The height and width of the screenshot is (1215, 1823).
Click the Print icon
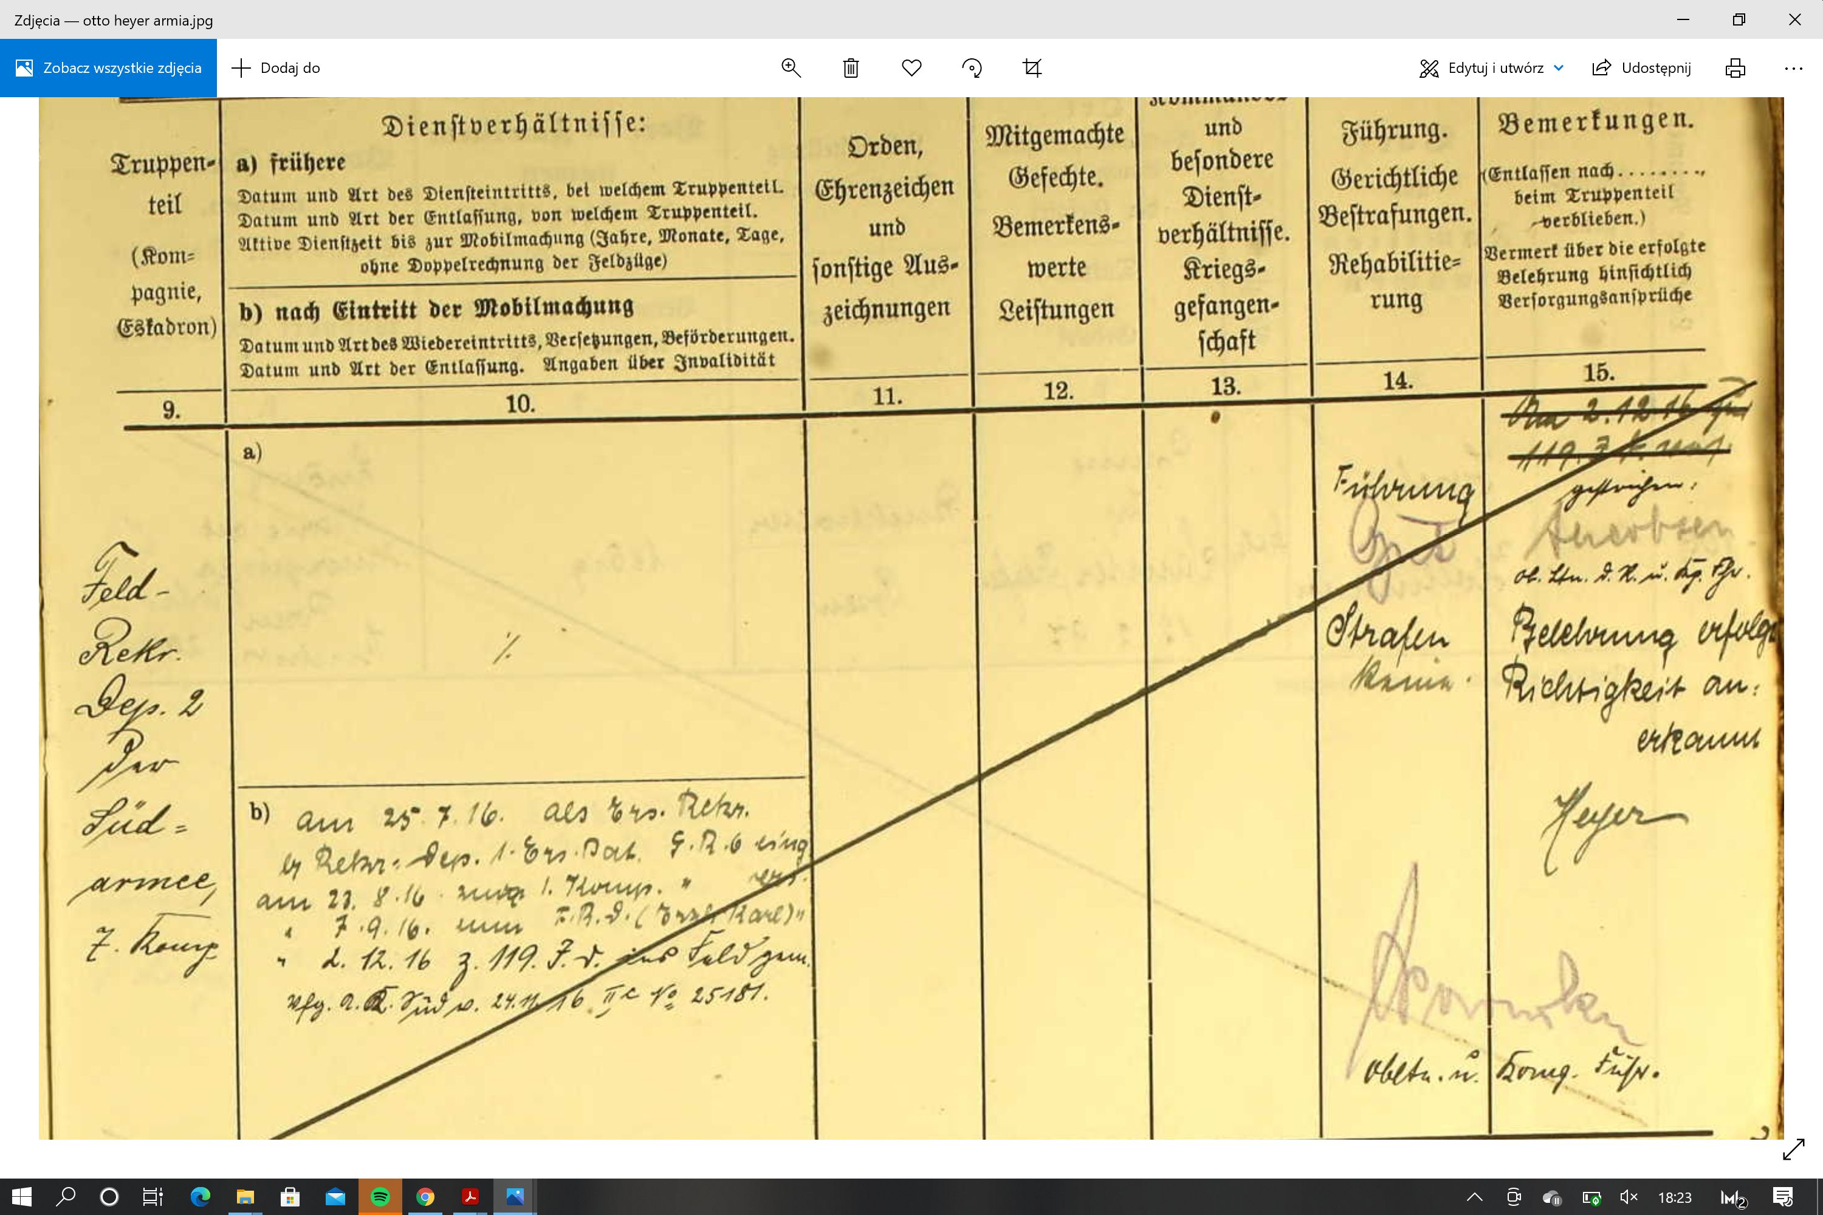1735,68
